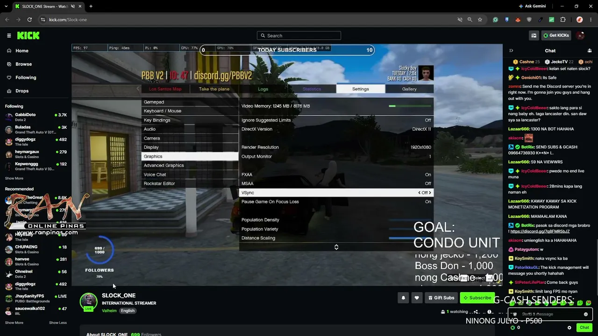
Task: Toggle Pause Game On Focus Loss
Action: click(x=336, y=202)
